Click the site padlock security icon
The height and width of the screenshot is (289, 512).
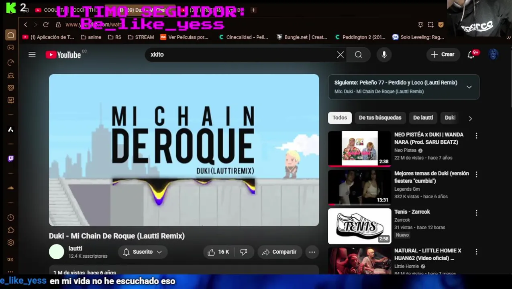click(58, 25)
